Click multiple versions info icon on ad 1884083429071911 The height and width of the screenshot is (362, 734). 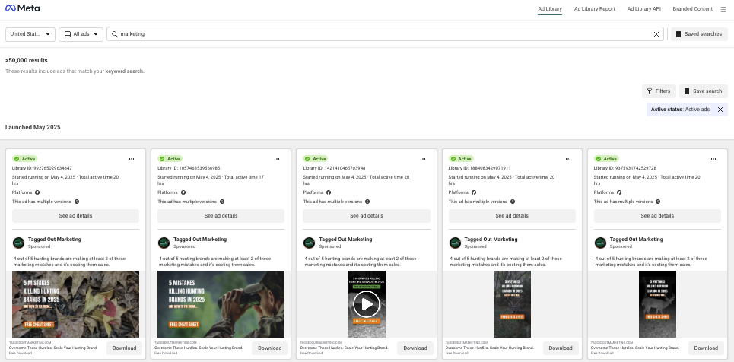pyautogui.click(x=513, y=202)
